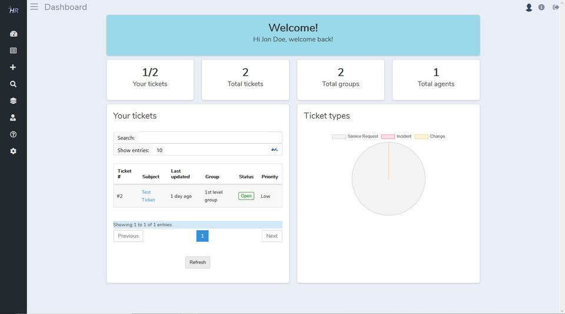Open the user profile icon at top right
The height and width of the screenshot is (314, 565).
529,7
